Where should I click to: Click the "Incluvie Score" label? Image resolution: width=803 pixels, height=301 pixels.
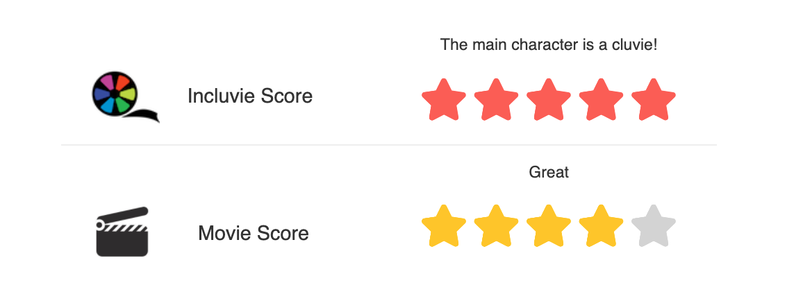point(250,96)
